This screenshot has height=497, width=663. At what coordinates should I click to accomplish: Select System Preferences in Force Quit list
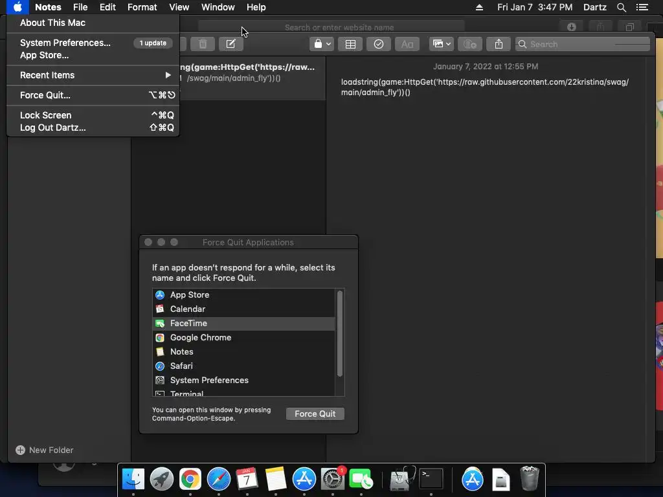[x=244, y=381]
